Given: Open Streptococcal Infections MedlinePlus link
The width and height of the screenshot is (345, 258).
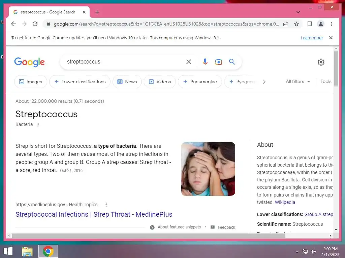Looking at the screenshot, I should 94,214.
